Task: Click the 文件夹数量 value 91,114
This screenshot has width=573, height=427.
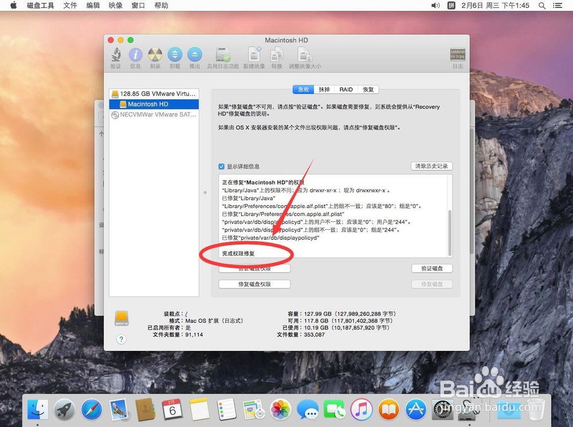Action: click(194, 335)
